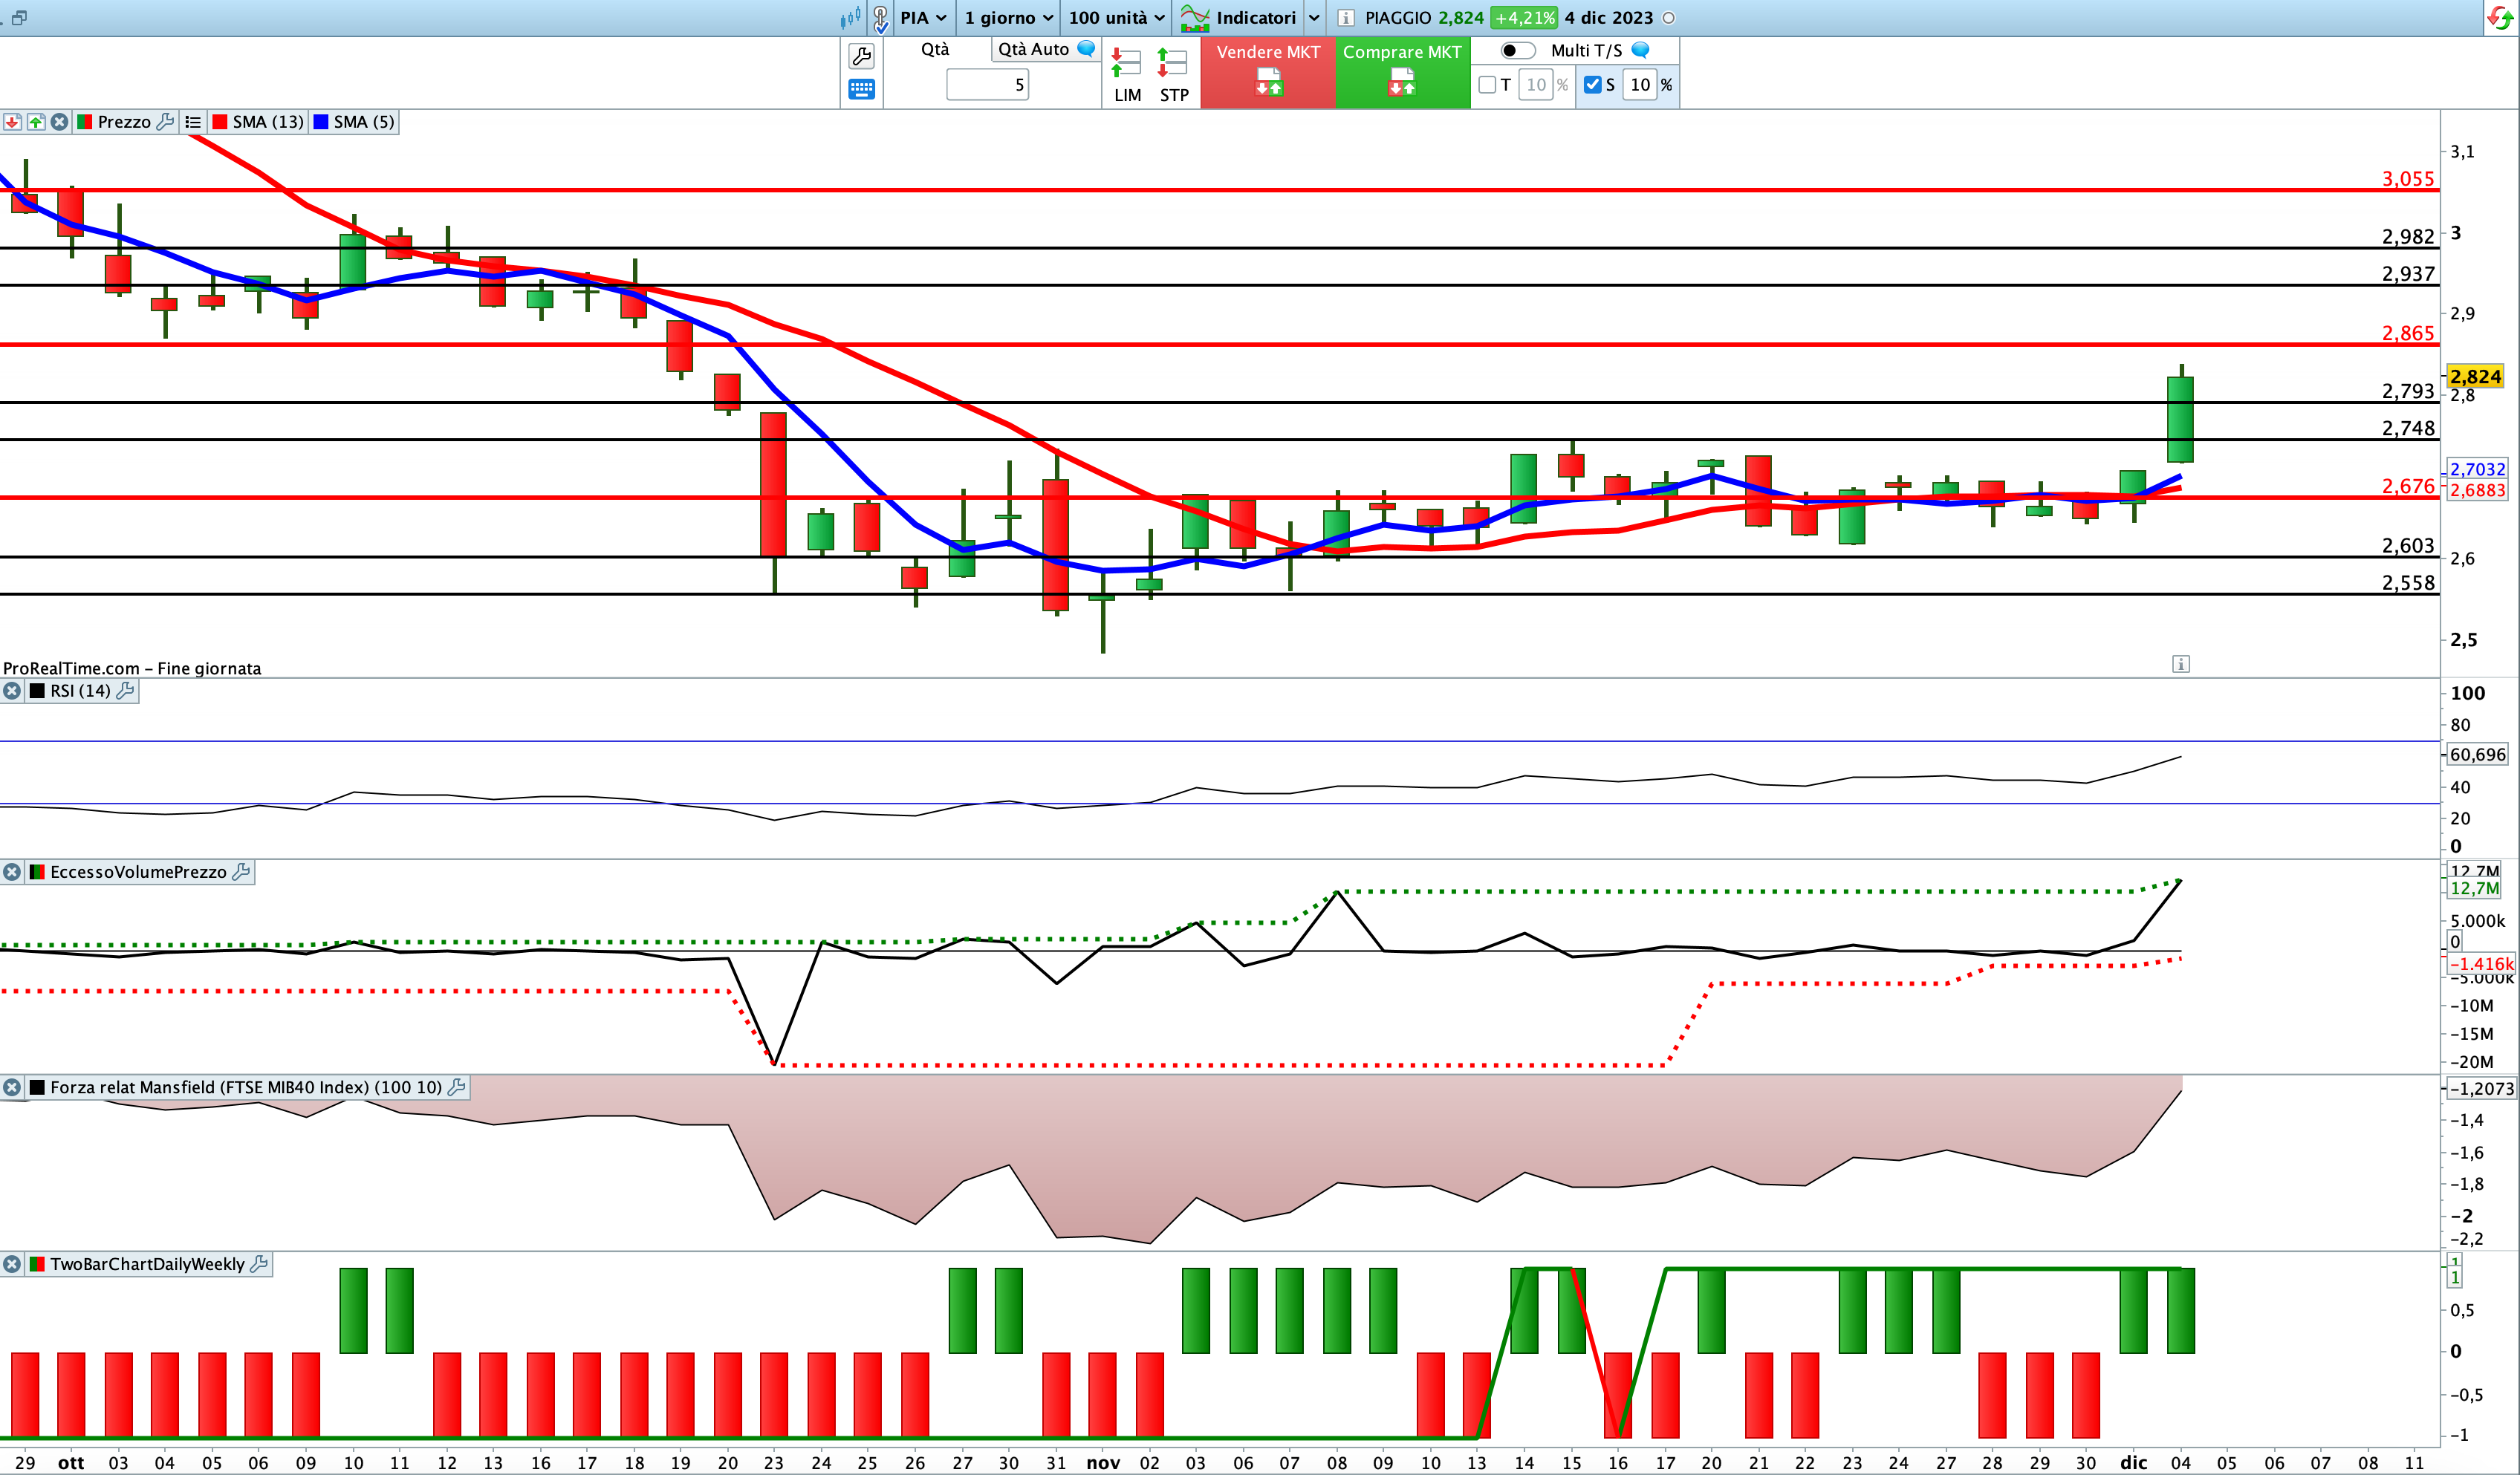
Task: Click the indicator list icon beside Prezzo
Action: 193,122
